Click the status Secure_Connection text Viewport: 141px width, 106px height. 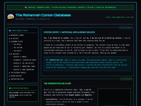pos(120,17)
